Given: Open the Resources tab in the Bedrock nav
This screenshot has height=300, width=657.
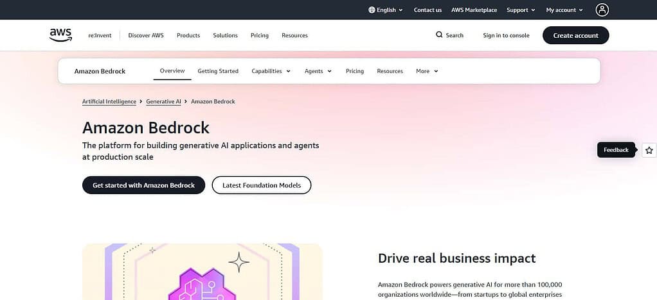Looking at the screenshot, I should pyautogui.click(x=390, y=71).
